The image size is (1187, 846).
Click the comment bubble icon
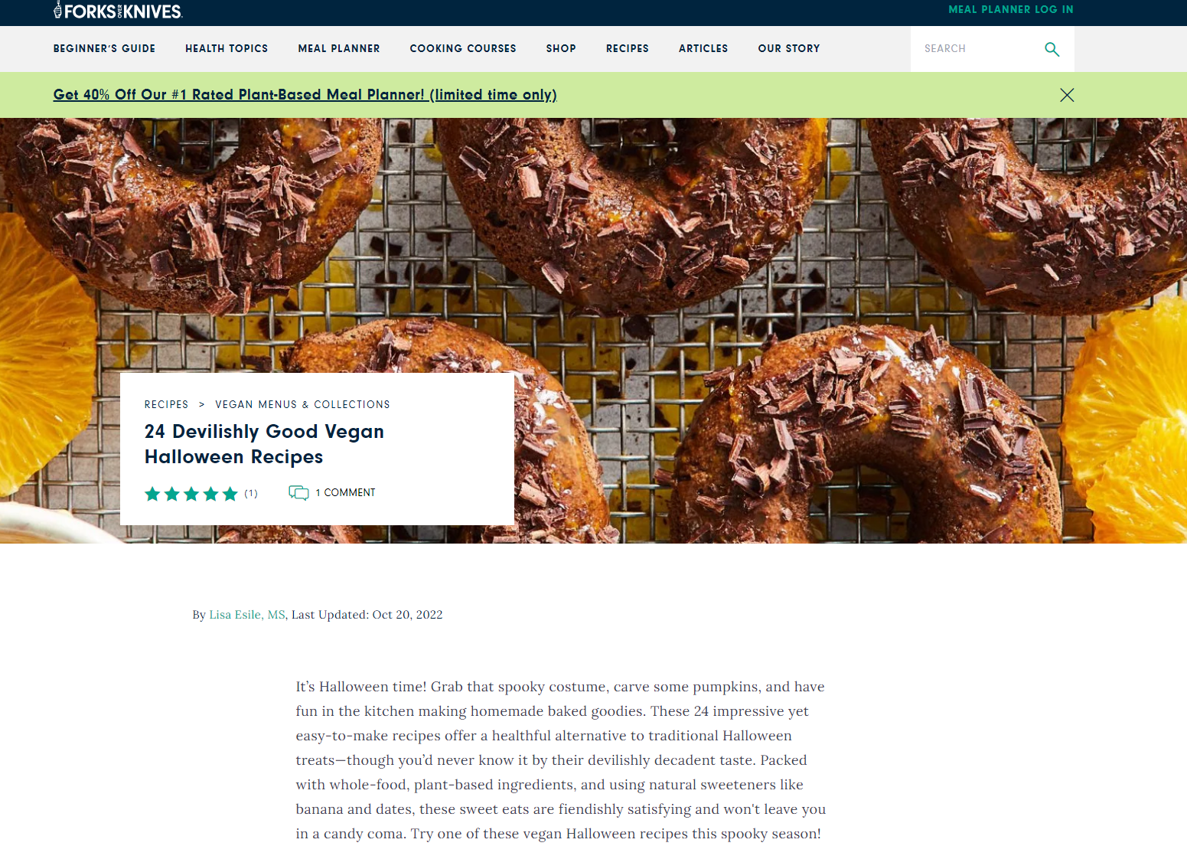(x=298, y=492)
